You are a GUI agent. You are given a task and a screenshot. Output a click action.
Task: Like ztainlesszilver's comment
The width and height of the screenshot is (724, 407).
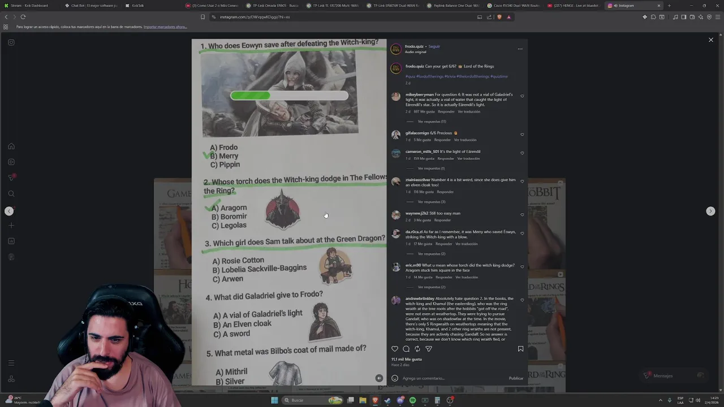click(522, 181)
